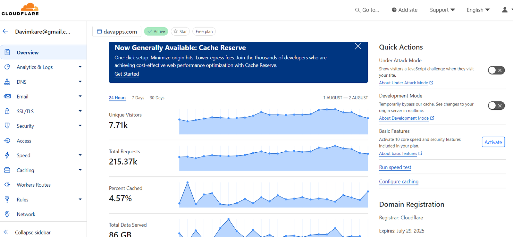Click the davapps.com domain button
513x237 pixels.
pos(117,31)
